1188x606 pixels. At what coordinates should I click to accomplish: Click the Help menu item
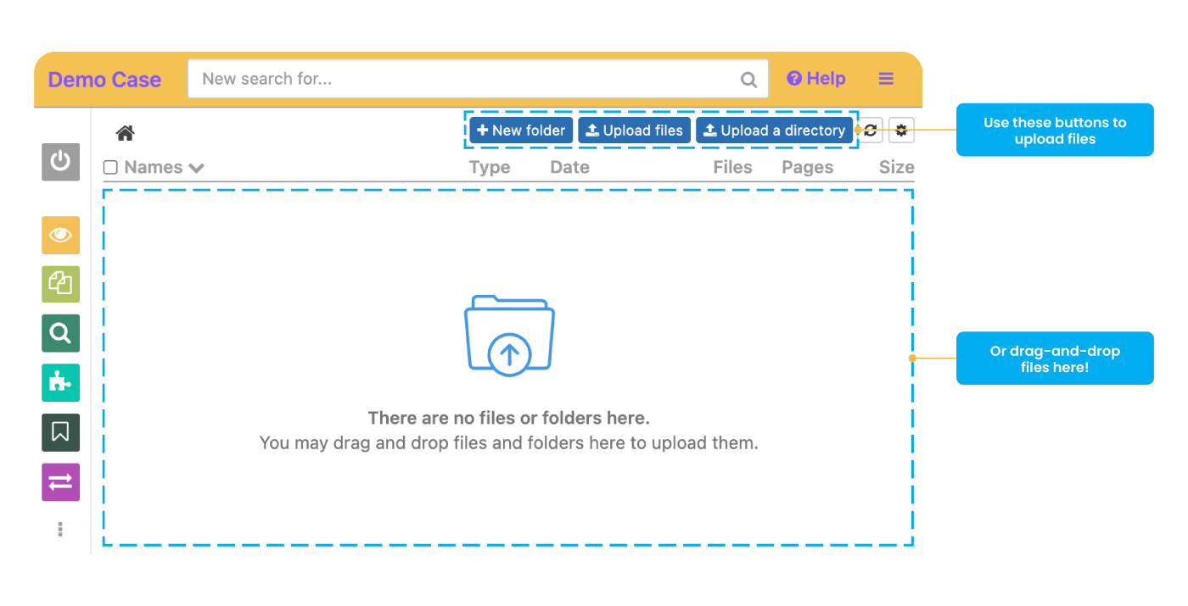coord(815,78)
